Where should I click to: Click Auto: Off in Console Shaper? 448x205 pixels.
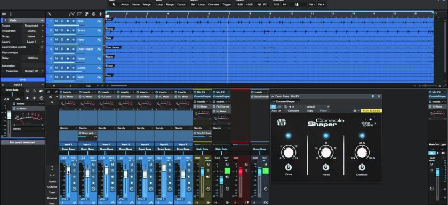tap(276, 111)
